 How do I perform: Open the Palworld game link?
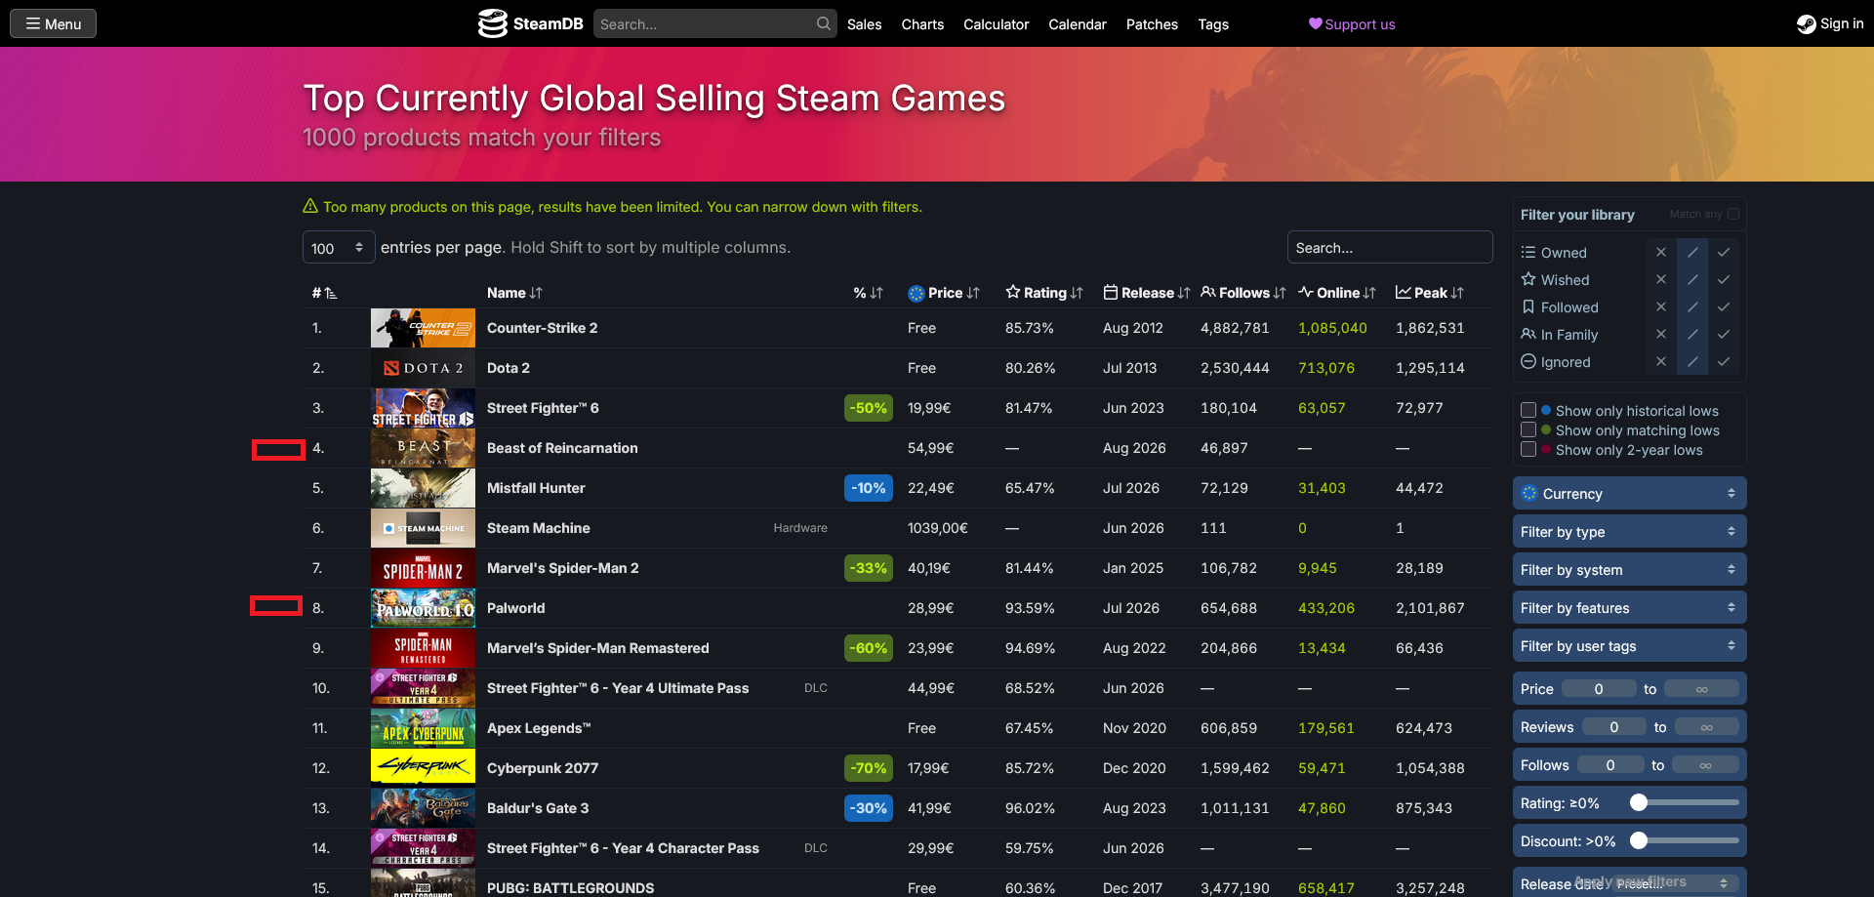coord(515,608)
